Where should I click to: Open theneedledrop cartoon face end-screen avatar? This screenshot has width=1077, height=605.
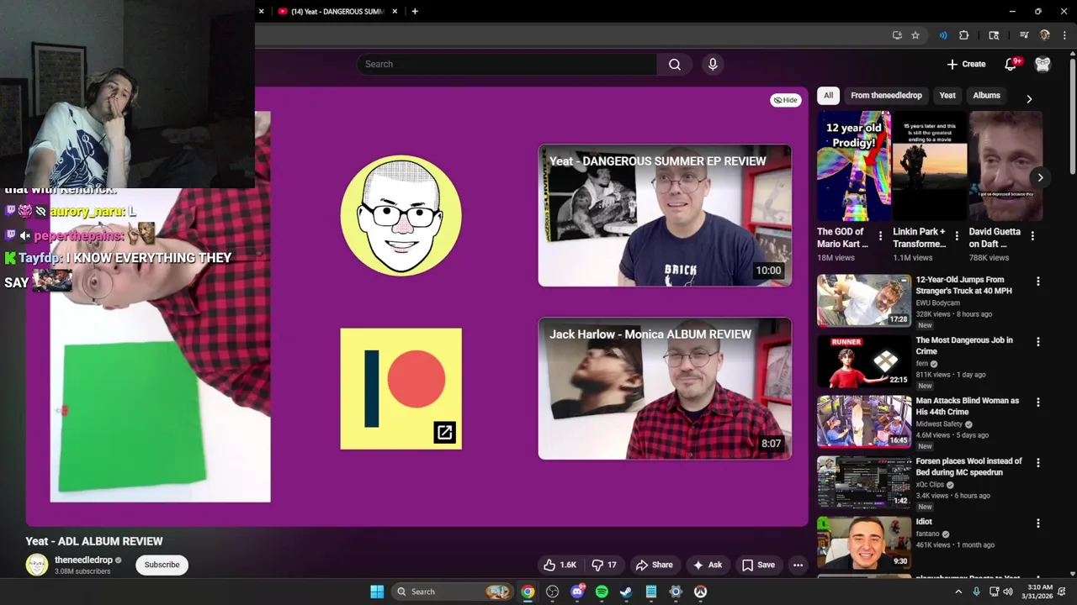pyautogui.click(x=401, y=215)
